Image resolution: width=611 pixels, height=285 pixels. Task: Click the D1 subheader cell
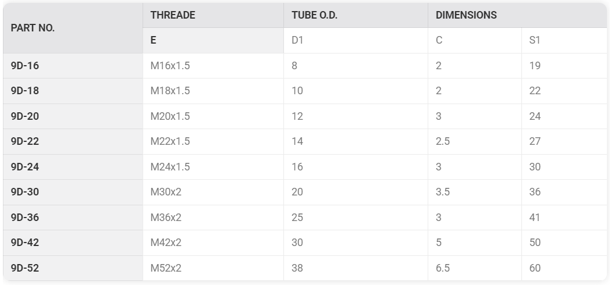[x=356, y=41]
